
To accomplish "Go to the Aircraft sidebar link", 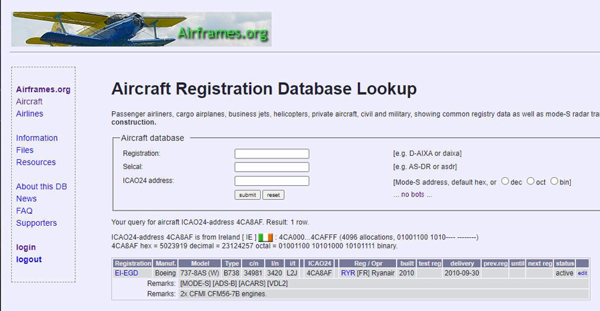I will (x=29, y=102).
